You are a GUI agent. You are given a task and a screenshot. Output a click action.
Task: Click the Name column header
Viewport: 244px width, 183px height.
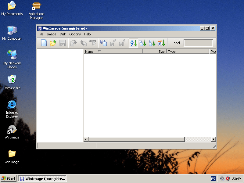pos(113,52)
